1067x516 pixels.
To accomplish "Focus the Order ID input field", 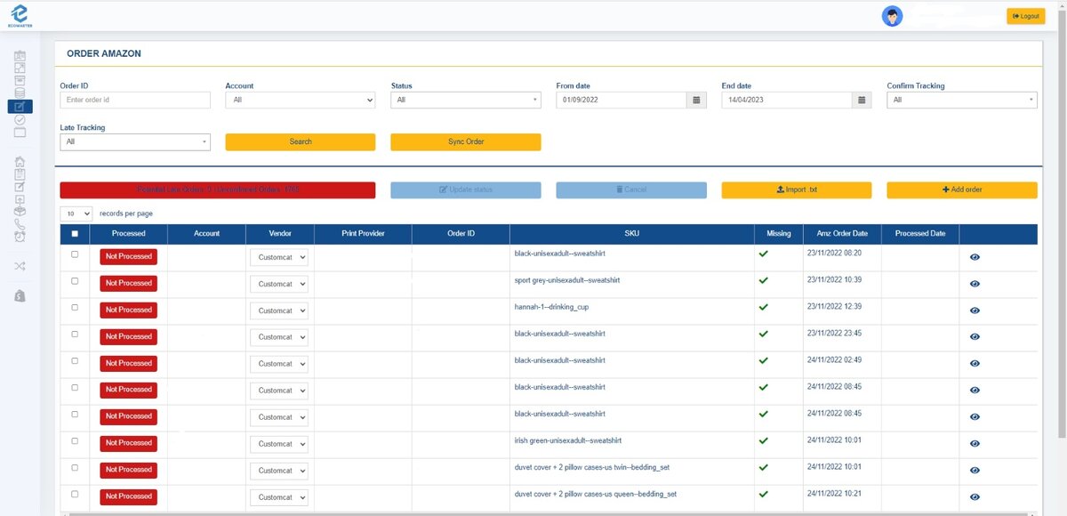I will tap(135, 100).
